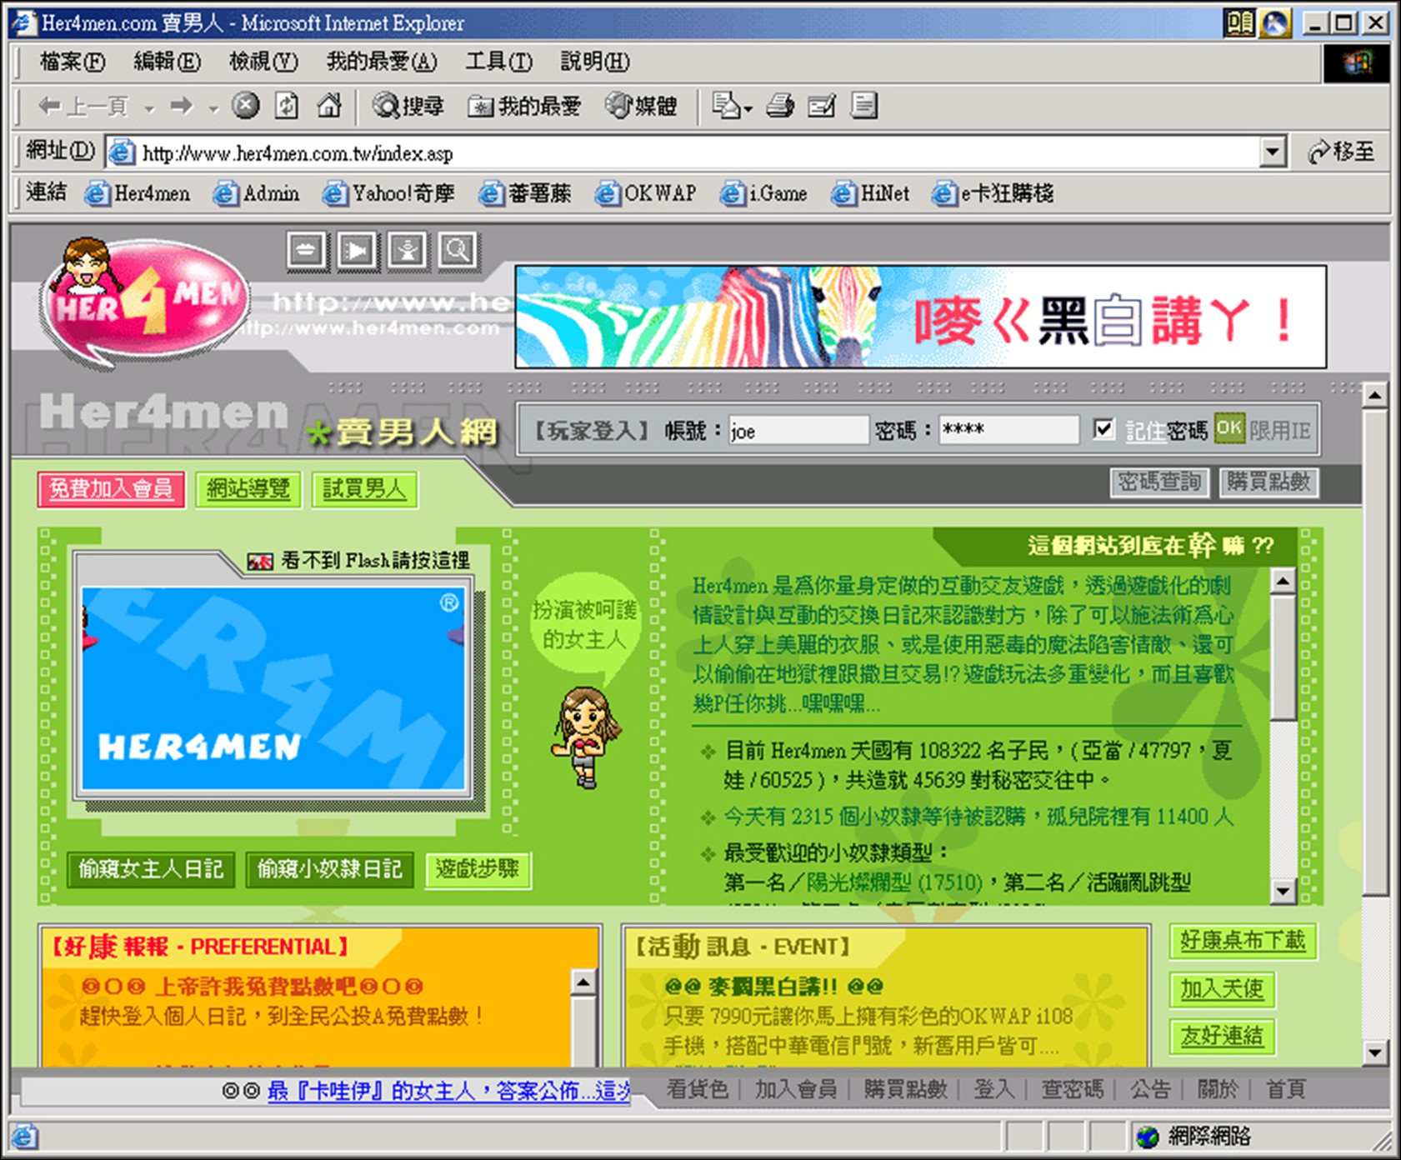Open the Media (媒體) toolbar button
The image size is (1401, 1160).
coord(641,106)
